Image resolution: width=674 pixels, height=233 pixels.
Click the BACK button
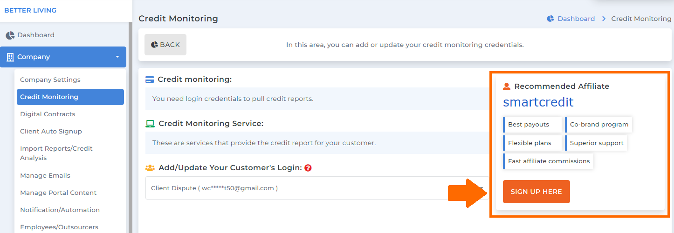pyautogui.click(x=165, y=45)
